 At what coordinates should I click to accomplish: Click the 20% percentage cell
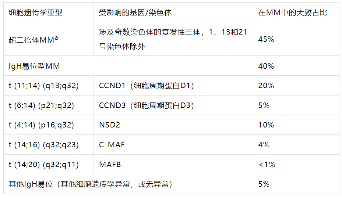point(266,86)
